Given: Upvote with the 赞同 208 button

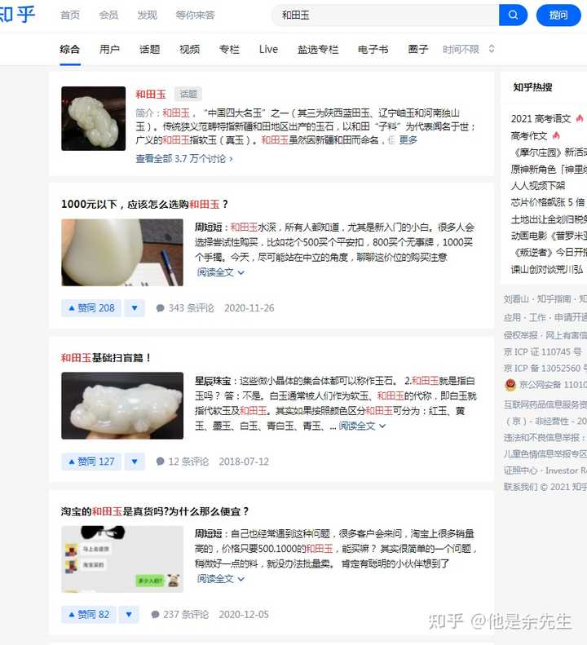Looking at the screenshot, I should pyautogui.click(x=91, y=308).
